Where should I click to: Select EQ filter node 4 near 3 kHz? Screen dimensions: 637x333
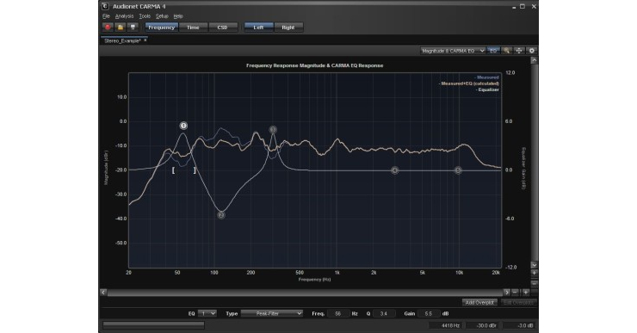(394, 170)
